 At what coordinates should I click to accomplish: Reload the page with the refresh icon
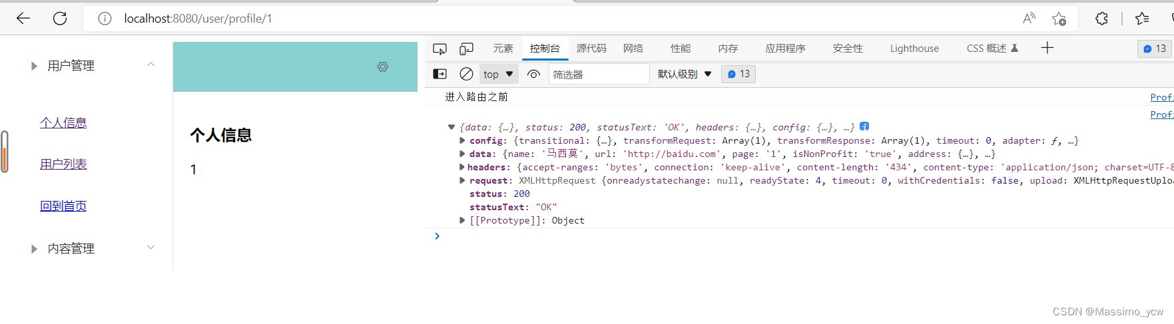click(x=60, y=19)
